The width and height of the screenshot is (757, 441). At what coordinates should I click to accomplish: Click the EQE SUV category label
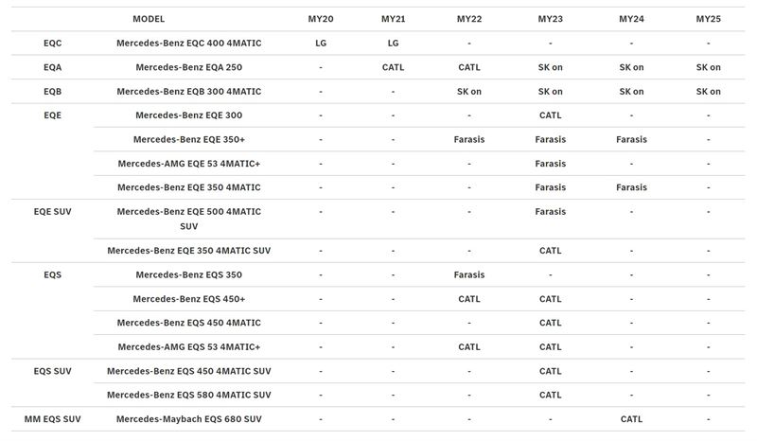(53, 212)
